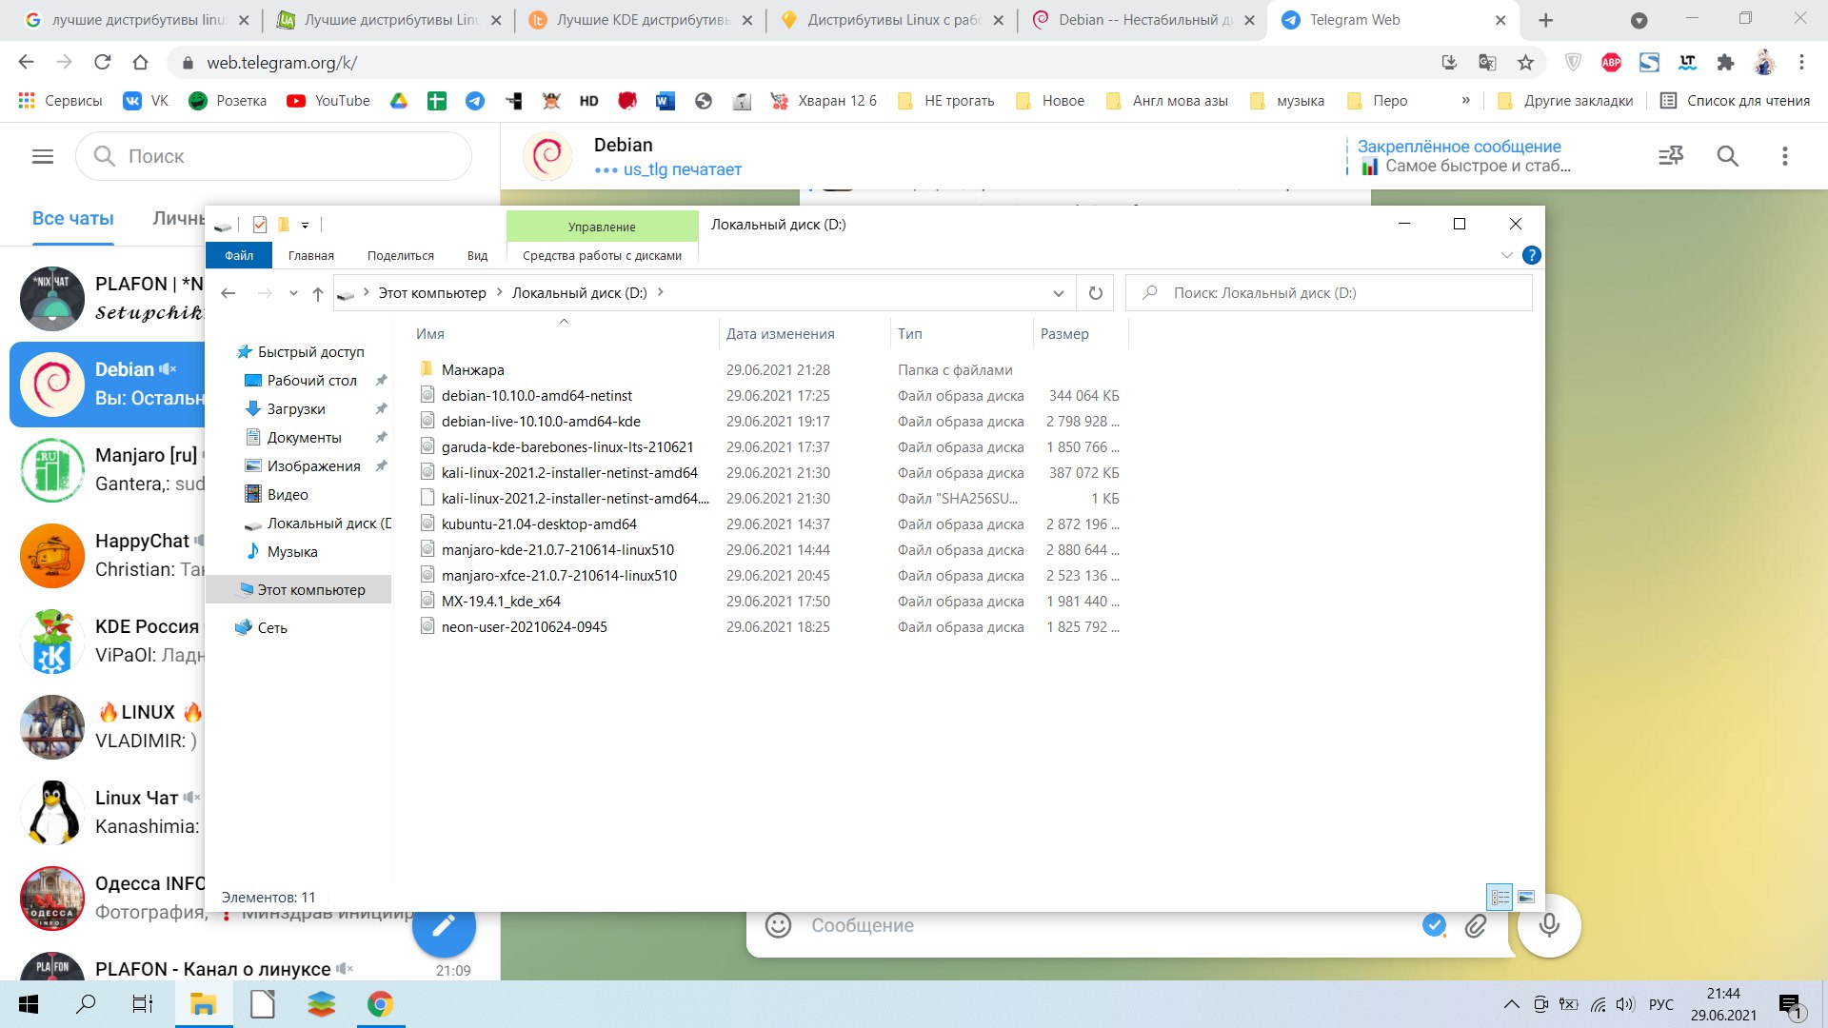The width and height of the screenshot is (1828, 1028).
Task: Open new Chrome tab with plus
Action: click(x=1545, y=20)
